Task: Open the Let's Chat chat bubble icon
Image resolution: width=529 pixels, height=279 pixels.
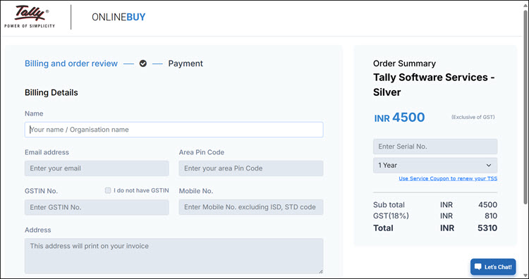Action: (478, 267)
